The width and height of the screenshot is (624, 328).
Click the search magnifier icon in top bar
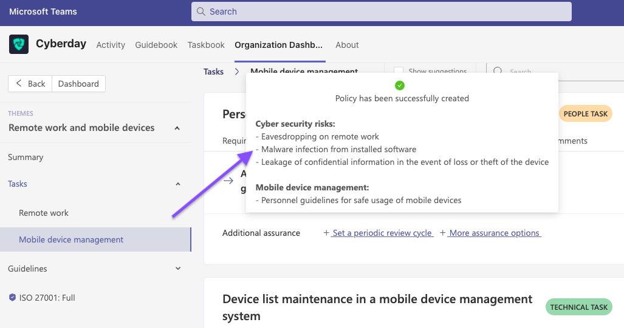pos(201,12)
